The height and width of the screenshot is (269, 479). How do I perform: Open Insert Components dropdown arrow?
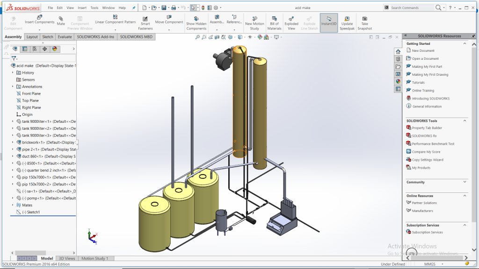(40, 29)
